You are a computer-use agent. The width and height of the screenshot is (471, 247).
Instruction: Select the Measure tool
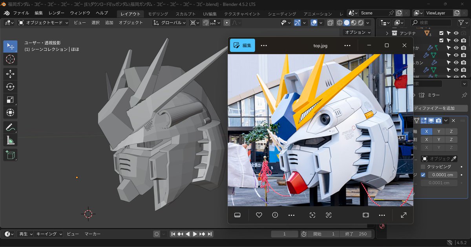pos(10,140)
